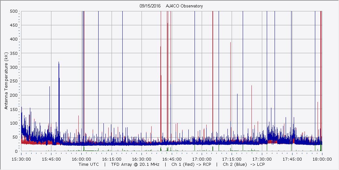The height and width of the screenshot is (170, 339).
Task: Click the 400 value on the Y axis
Action: pyautogui.click(x=14, y=39)
